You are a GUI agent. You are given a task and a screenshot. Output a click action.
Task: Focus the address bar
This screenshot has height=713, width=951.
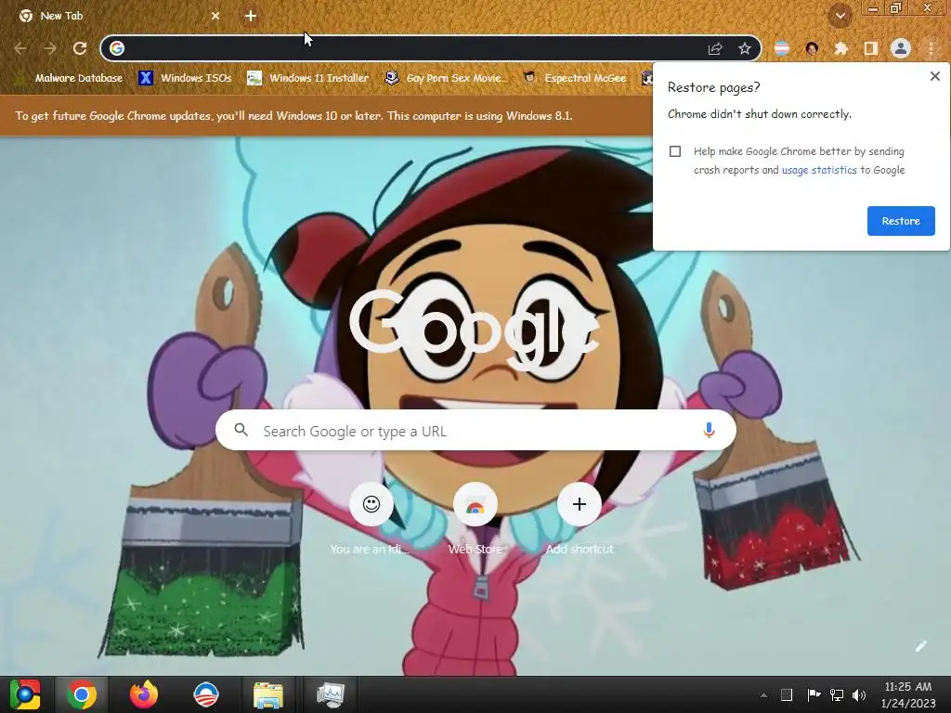(x=412, y=48)
